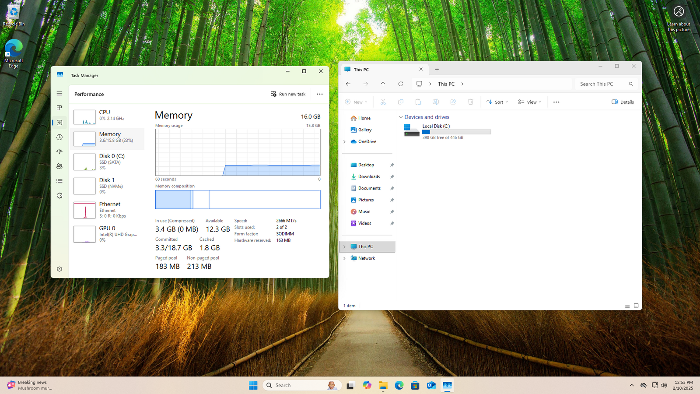Toggle the Details pane in File Explorer
This screenshot has width=700, height=394.
coord(623,102)
